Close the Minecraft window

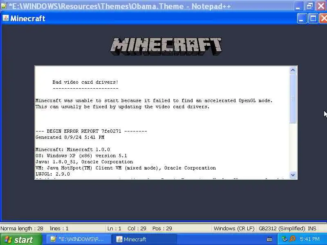pyautogui.click(x=323, y=18)
